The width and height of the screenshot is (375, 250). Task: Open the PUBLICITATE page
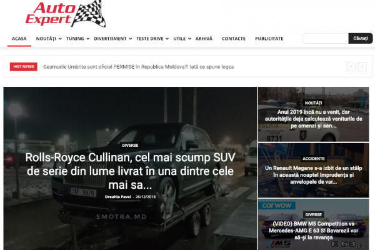tap(269, 39)
